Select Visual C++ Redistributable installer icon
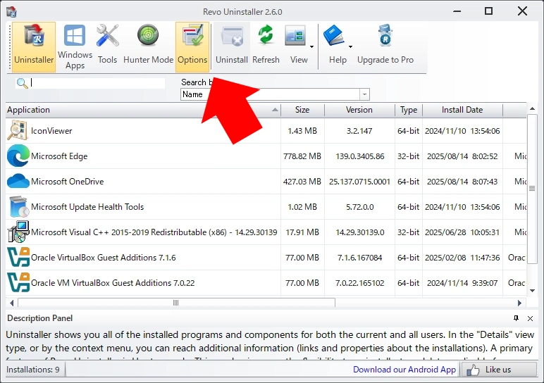 coord(18,232)
